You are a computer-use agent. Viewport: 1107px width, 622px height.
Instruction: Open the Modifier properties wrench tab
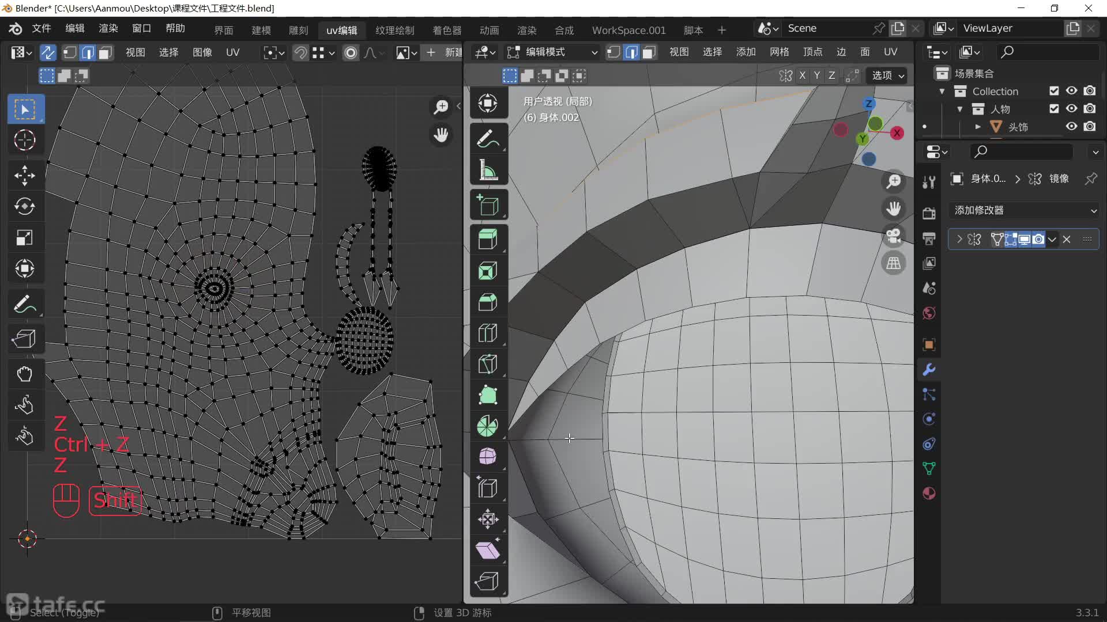tap(929, 369)
